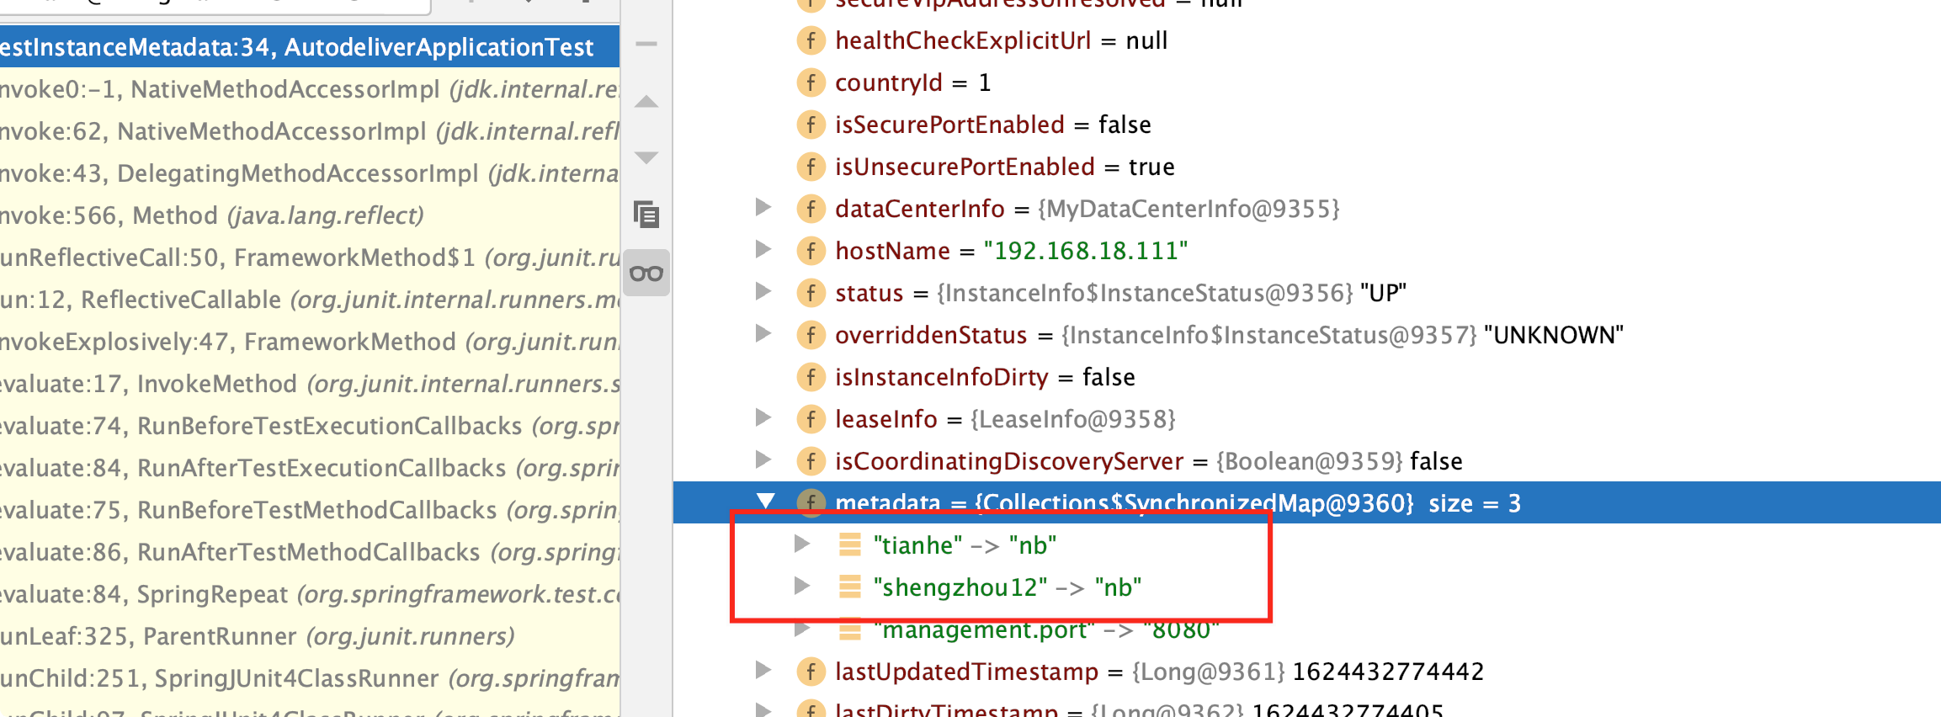1941x717 pixels.
Task: Select the hostName value "192.168.18.111"
Action: [x=1085, y=251]
